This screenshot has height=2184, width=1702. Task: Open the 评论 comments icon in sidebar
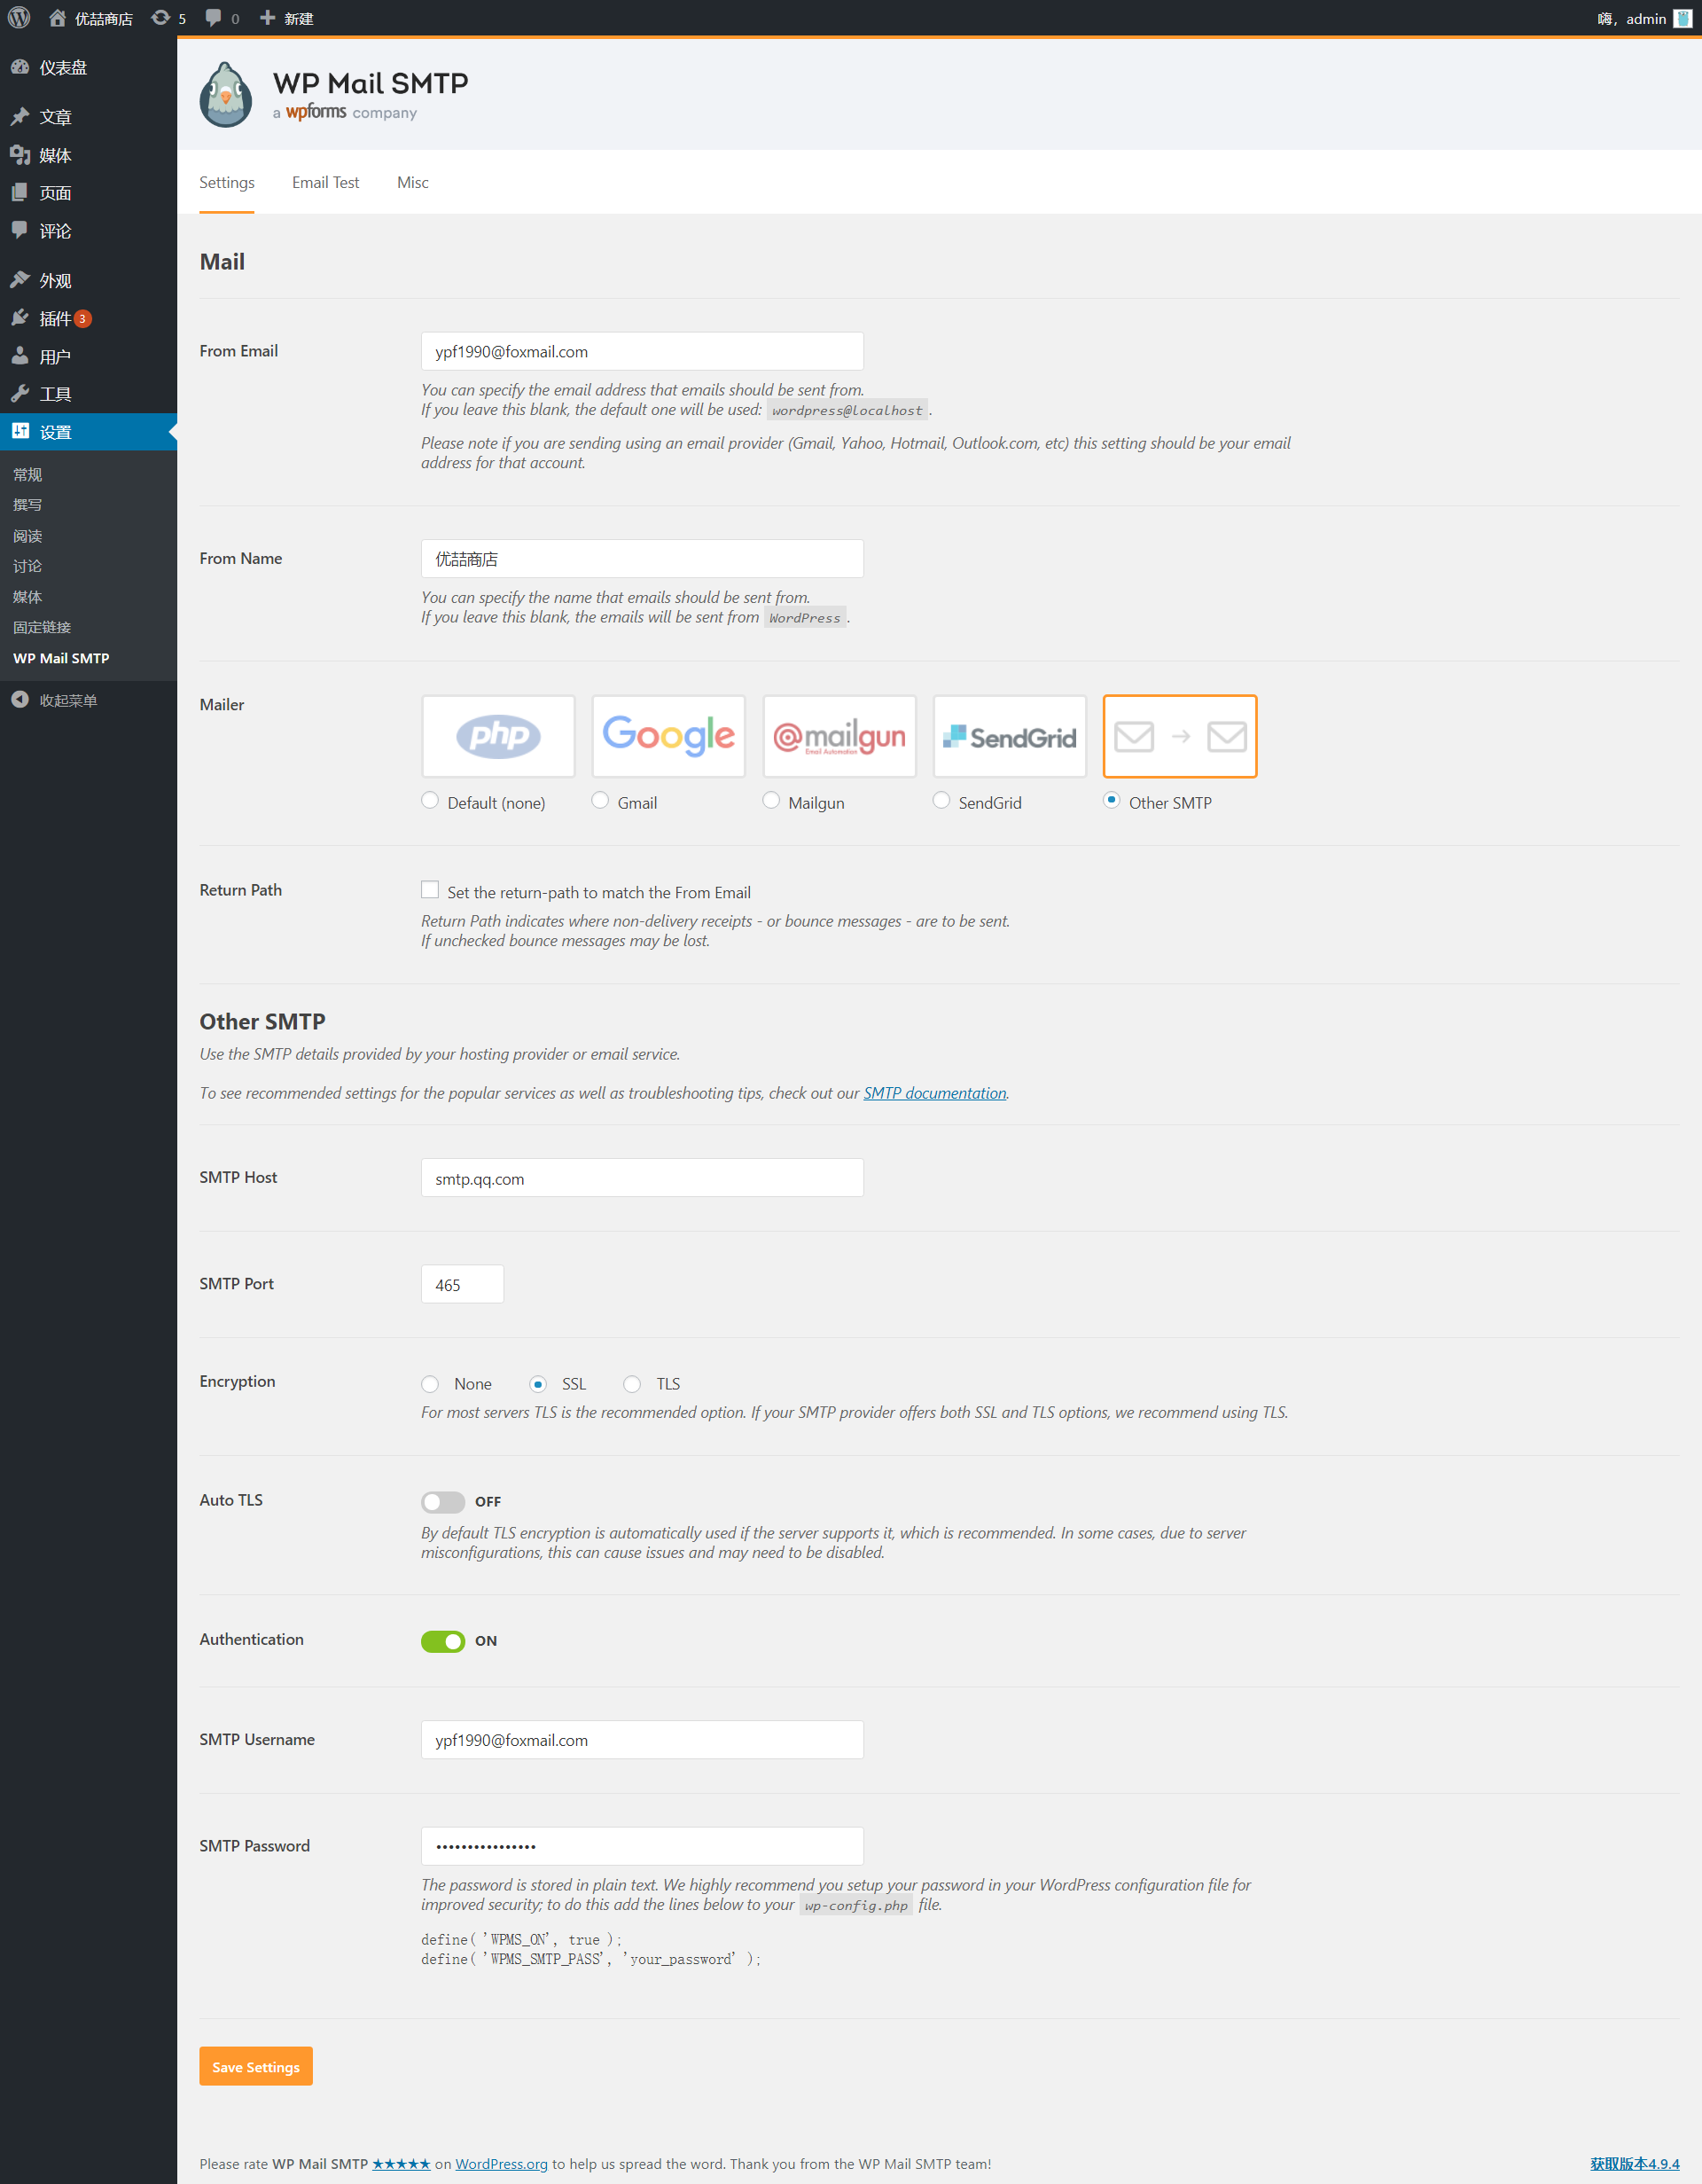coord(20,230)
